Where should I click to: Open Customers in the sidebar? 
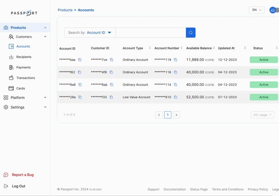(x=24, y=37)
